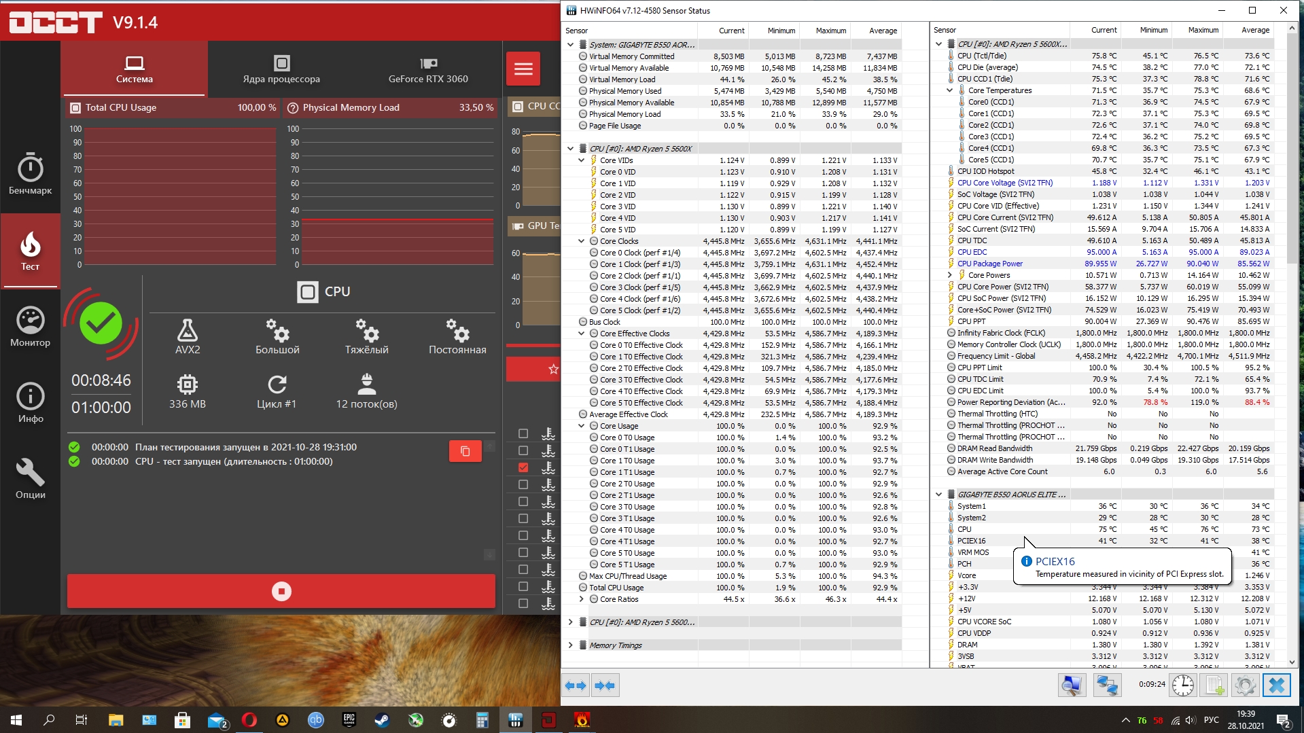
Task: Click the Sensor column header in left pane
Action: tap(630, 31)
